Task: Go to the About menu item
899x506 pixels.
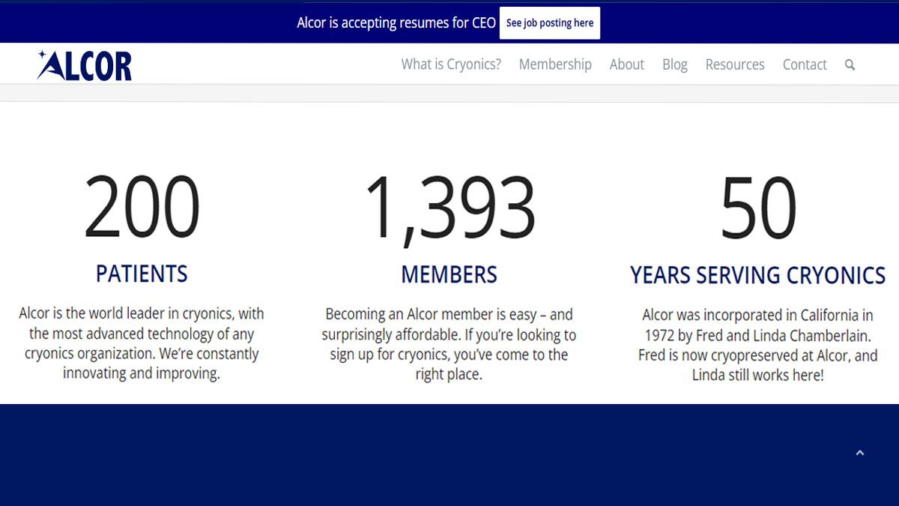Action: tap(627, 64)
